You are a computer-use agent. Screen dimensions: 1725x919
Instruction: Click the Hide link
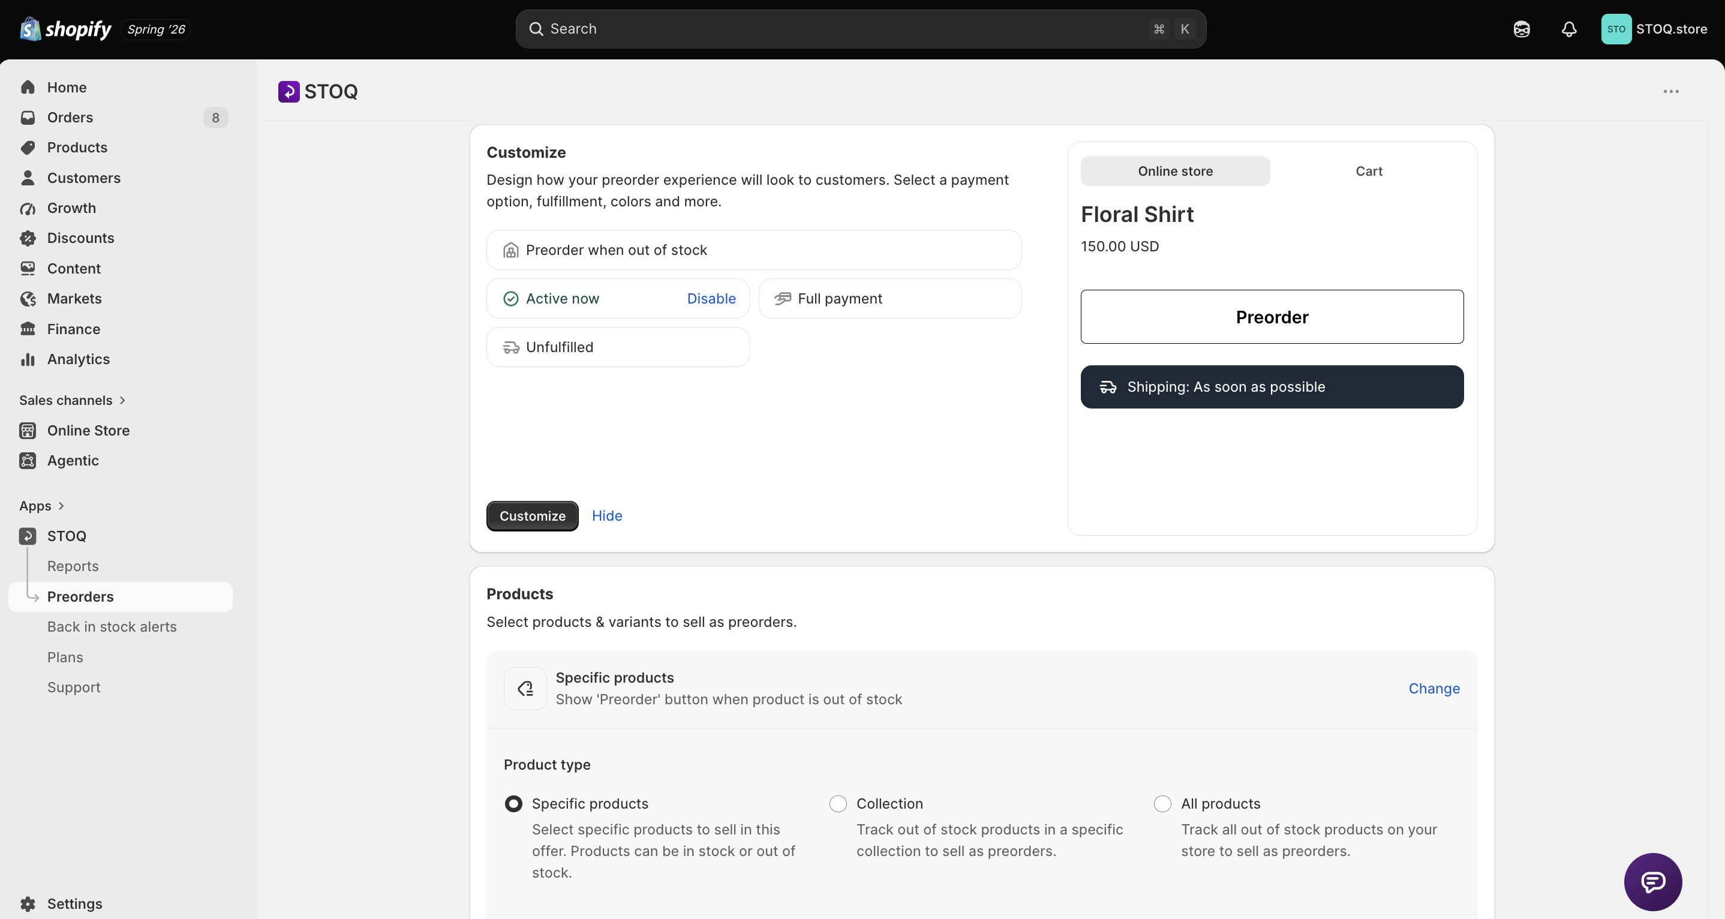pyautogui.click(x=607, y=516)
